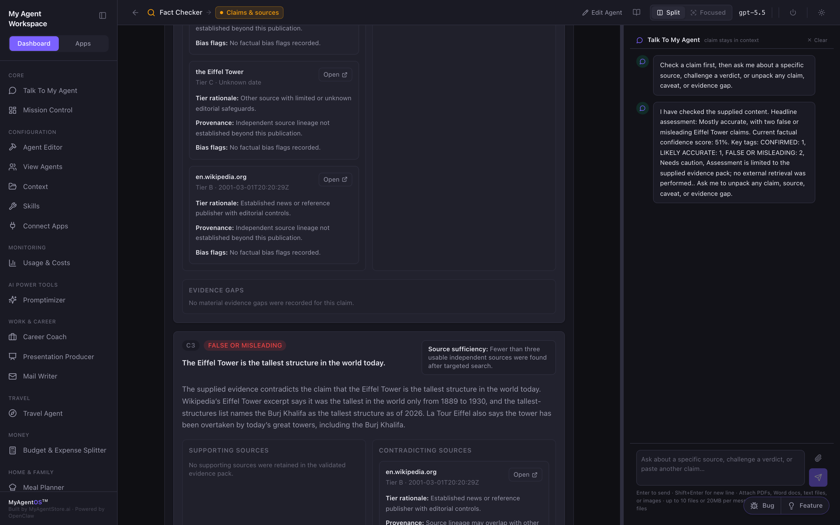This screenshot has width=840, height=525.
Task: Click Edit Agent button
Action: pos(602,13)
